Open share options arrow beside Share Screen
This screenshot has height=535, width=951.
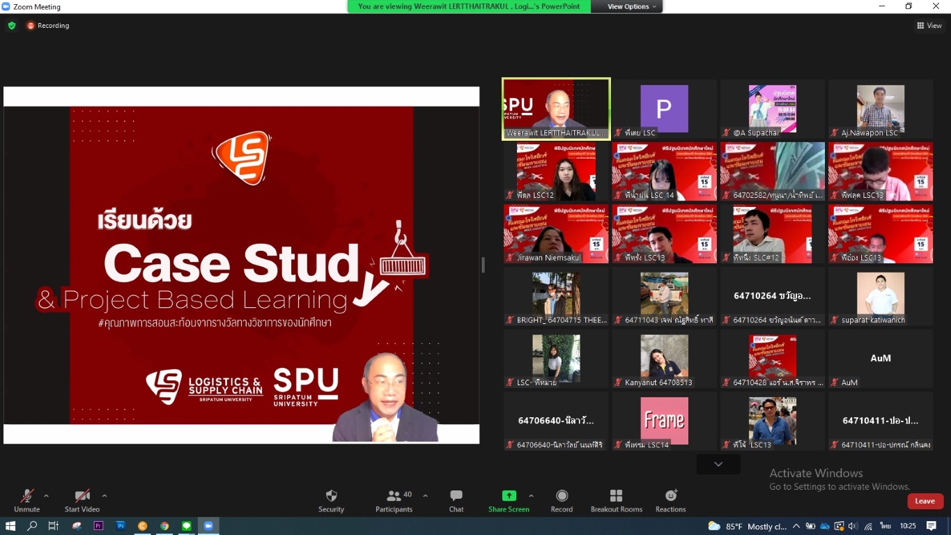(531, 496)
